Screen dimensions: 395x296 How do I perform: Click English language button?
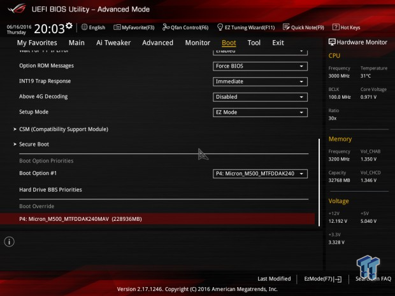97,27
